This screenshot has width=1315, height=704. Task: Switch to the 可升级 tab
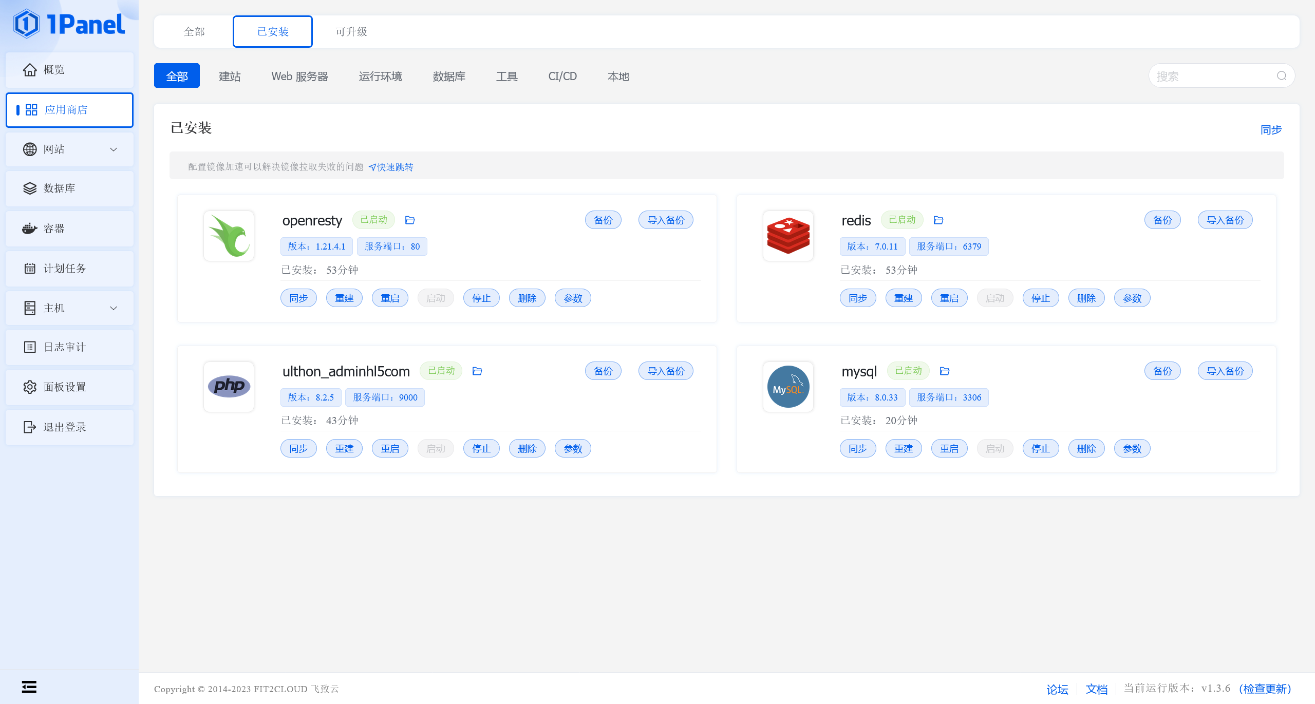click(351, 32)
